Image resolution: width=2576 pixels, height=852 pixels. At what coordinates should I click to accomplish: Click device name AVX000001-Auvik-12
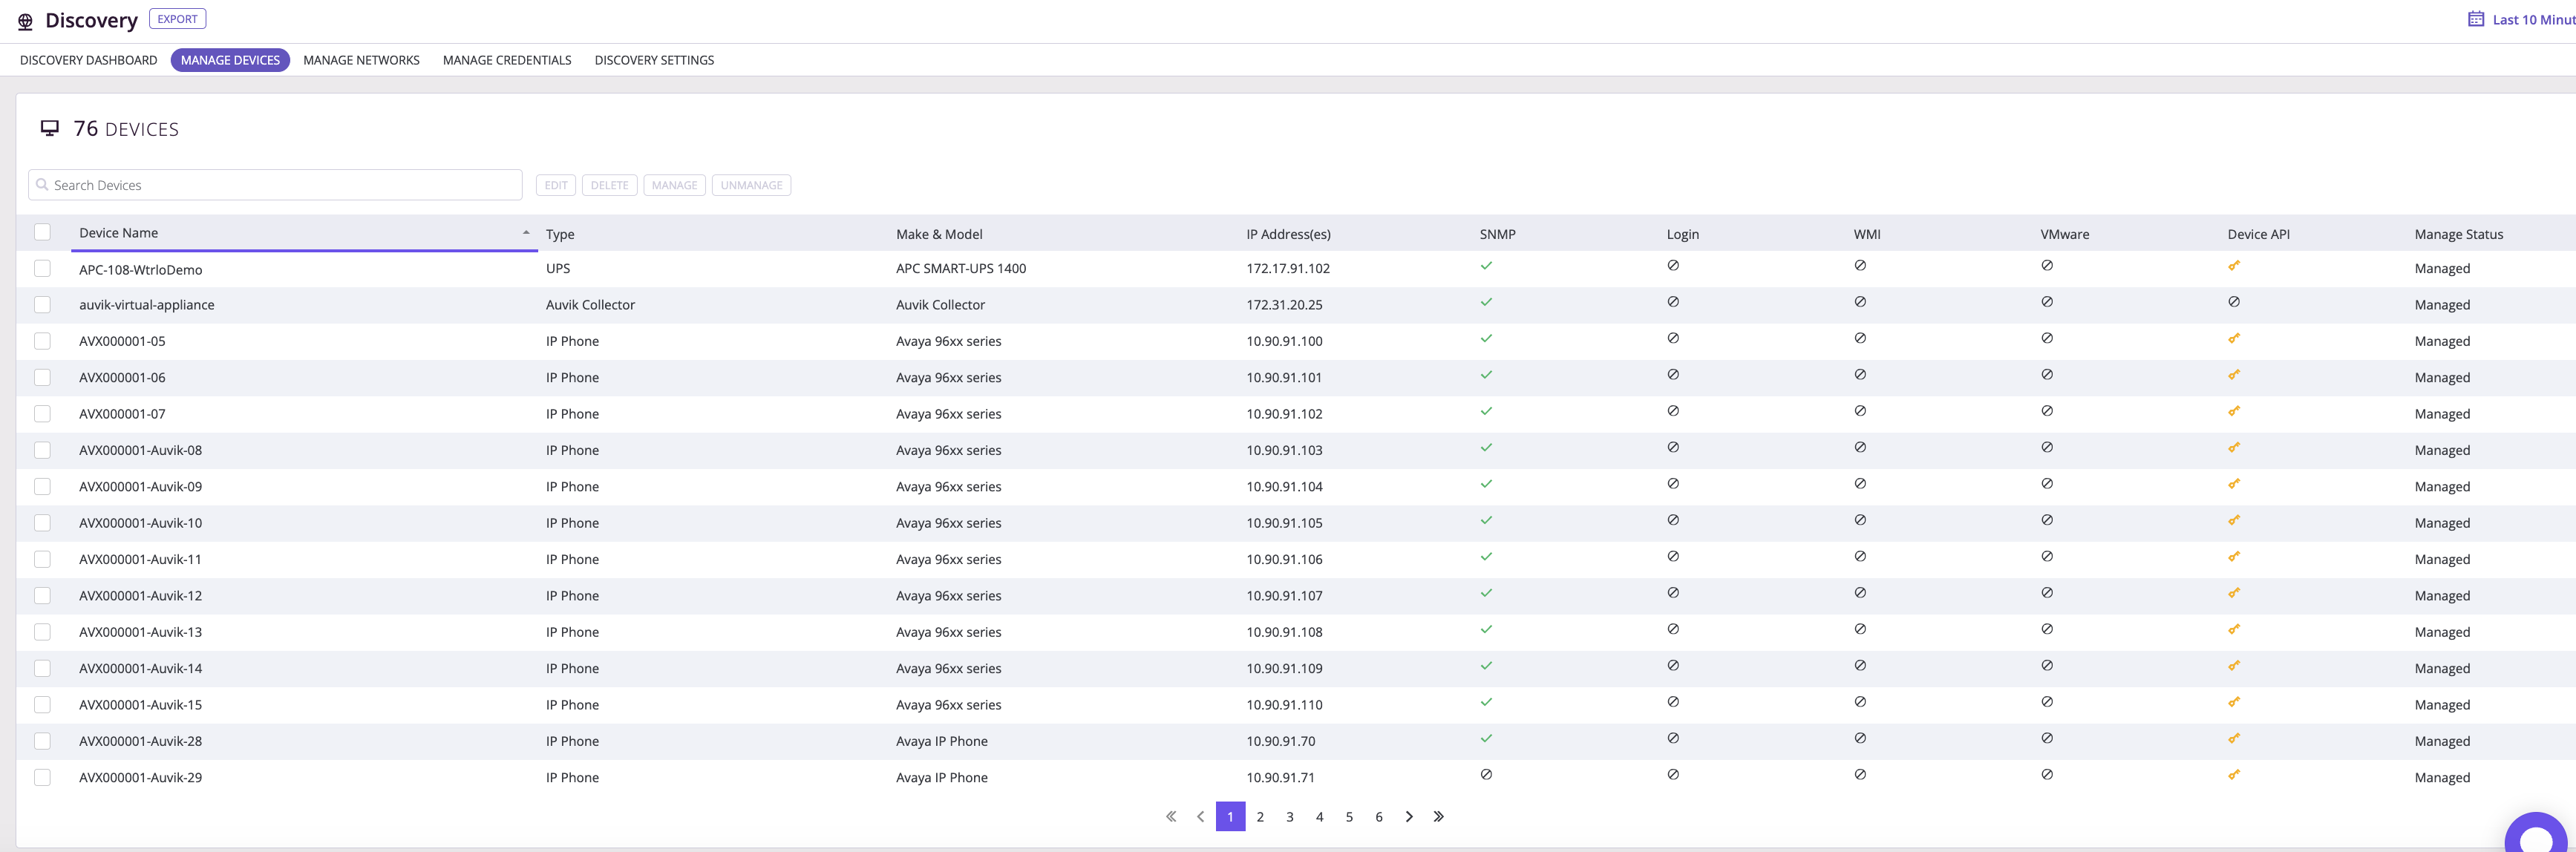pos(140,596)
